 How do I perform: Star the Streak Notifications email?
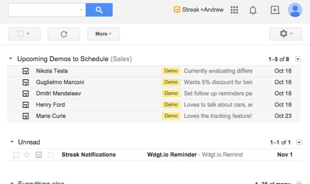pos(27,154)
